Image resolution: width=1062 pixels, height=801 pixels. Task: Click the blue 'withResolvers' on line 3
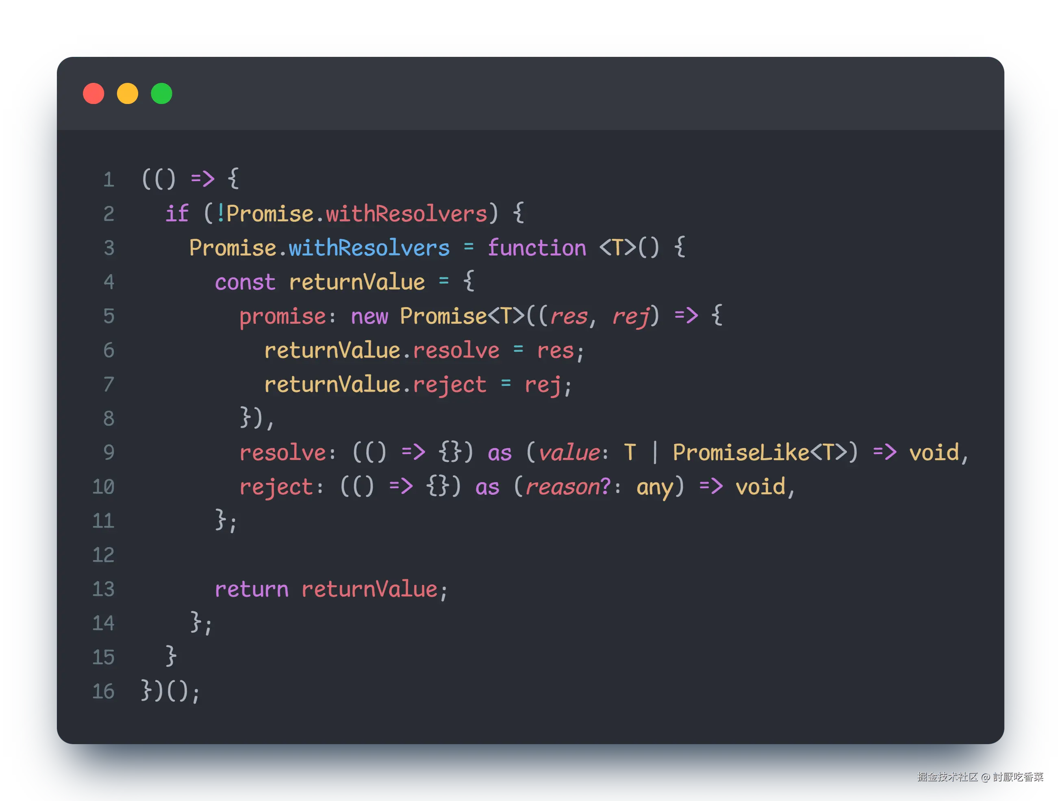point(369,248)
